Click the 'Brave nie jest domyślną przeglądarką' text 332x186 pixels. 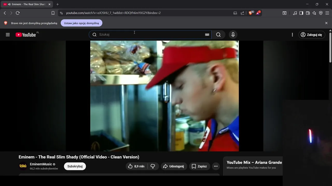(x=34, y=23)
